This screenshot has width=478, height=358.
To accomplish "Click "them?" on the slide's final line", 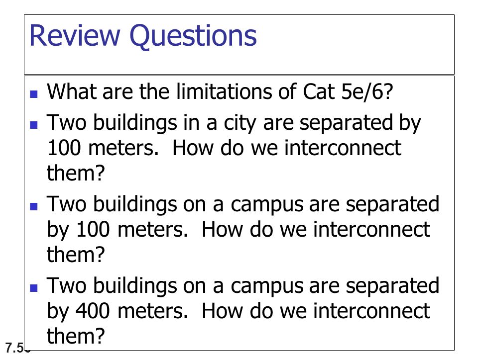I will point(76,336).
